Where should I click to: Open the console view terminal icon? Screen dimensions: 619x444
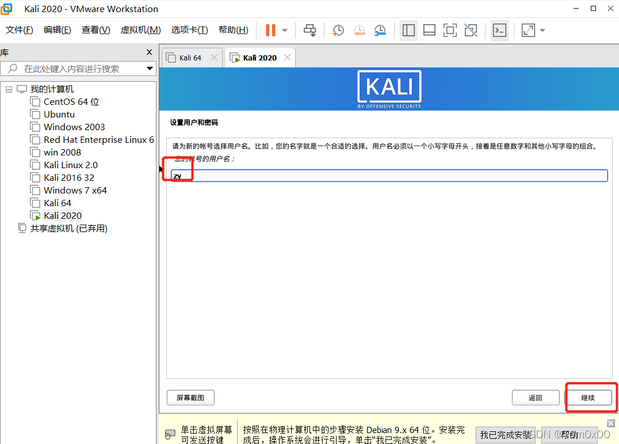click(500, 30)
